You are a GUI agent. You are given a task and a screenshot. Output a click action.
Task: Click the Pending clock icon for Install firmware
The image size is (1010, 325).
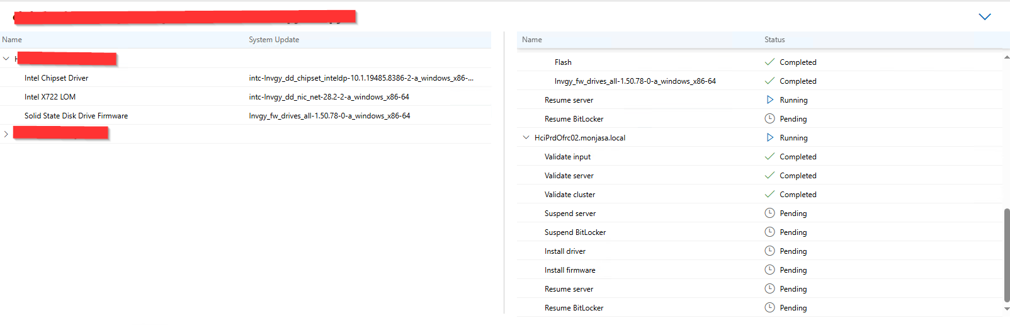pyautogui.click(x=769, y=270)
